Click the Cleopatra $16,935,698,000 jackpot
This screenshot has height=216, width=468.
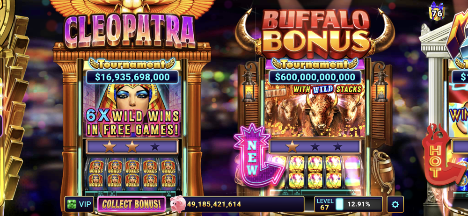pos(132,77)
